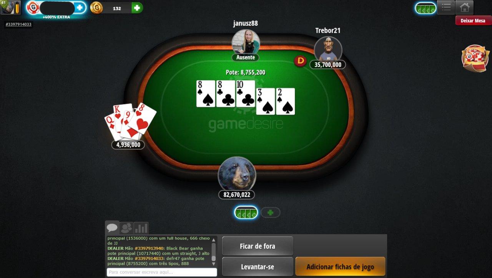Add a new table with green plus below avatar

[271, 212]
